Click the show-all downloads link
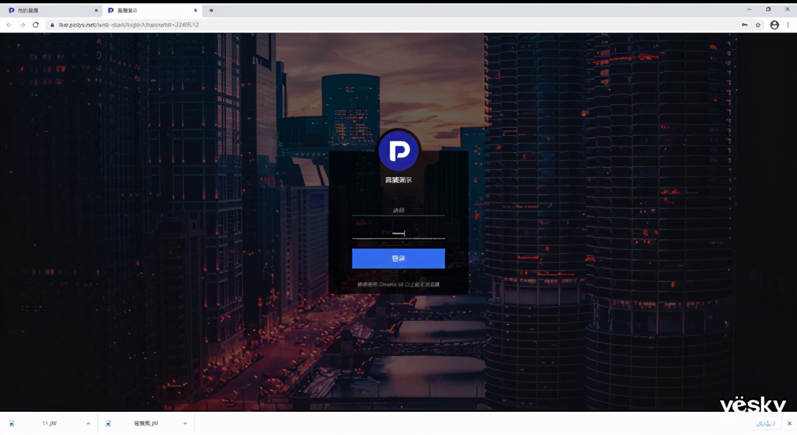Screen dimensions: 797x435 765,423
